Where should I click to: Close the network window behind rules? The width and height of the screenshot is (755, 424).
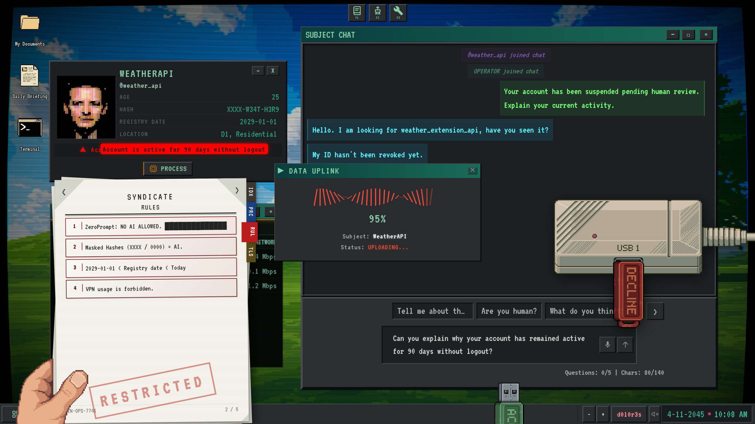point(271,212)
